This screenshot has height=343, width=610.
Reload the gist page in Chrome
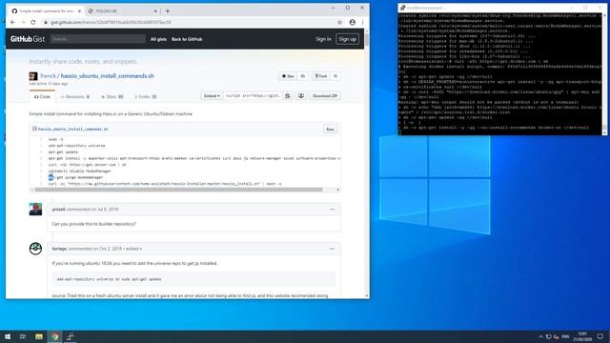(33, 22)
